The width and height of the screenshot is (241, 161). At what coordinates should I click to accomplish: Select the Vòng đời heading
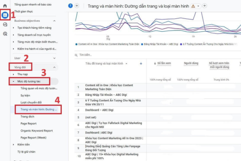pos(20,67)
